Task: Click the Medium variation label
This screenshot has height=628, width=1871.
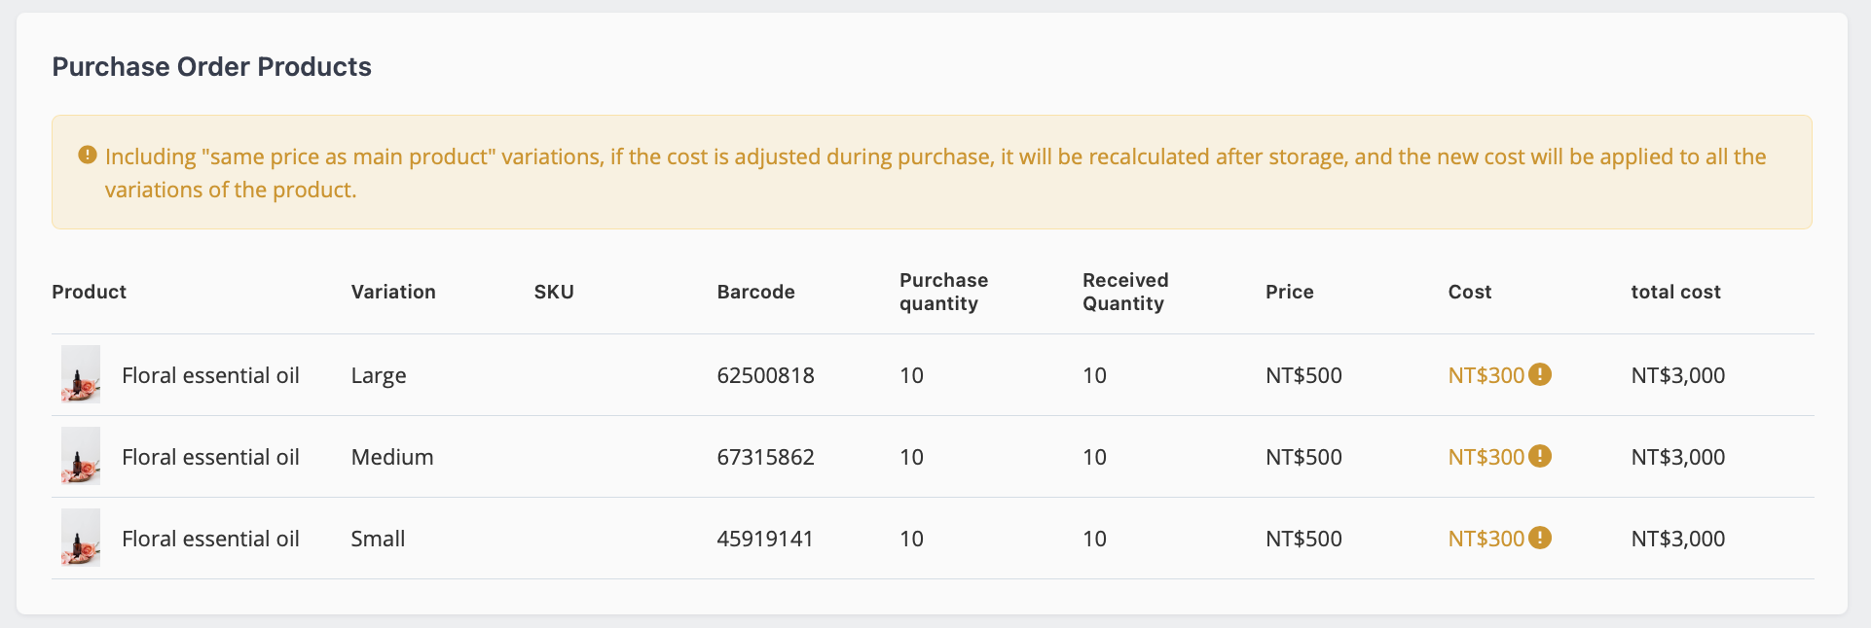Action: click(392, 457)
